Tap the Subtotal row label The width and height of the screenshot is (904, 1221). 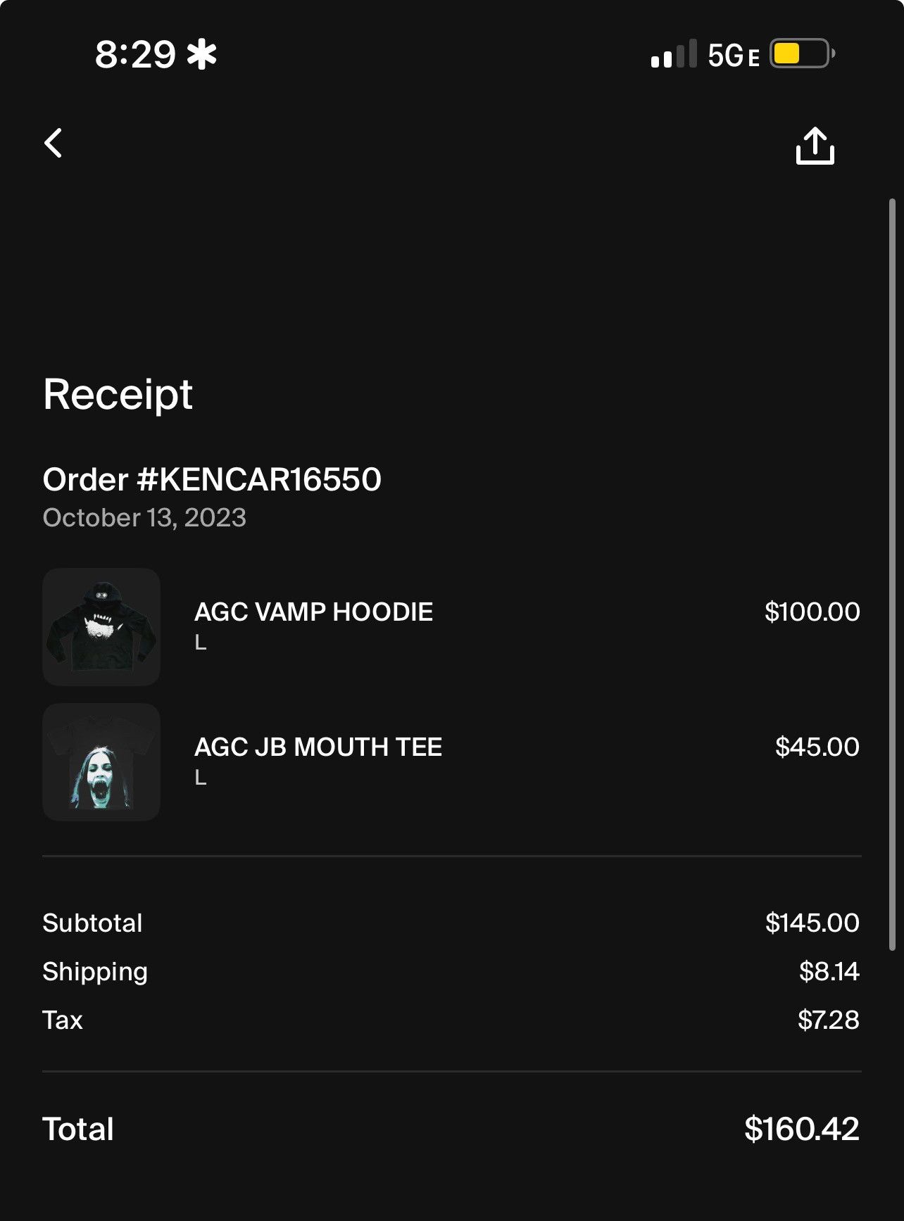[92, 923]
